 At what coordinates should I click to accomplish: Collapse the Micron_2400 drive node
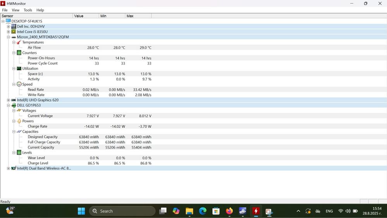click(9, 37)
